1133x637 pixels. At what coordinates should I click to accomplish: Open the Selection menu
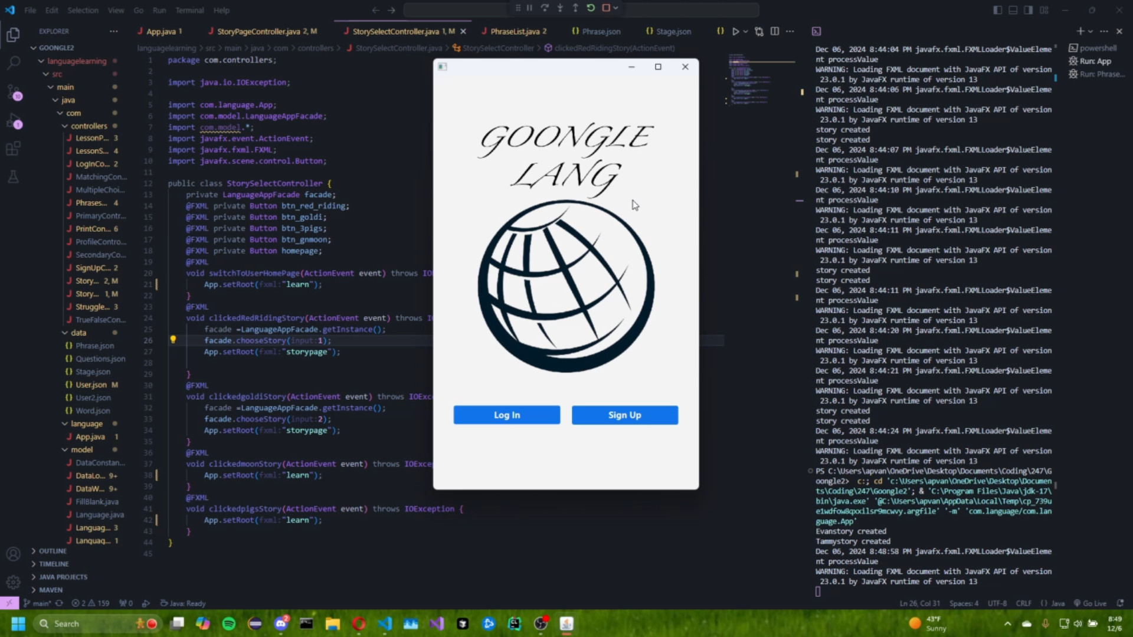click(x=83, y=10)
